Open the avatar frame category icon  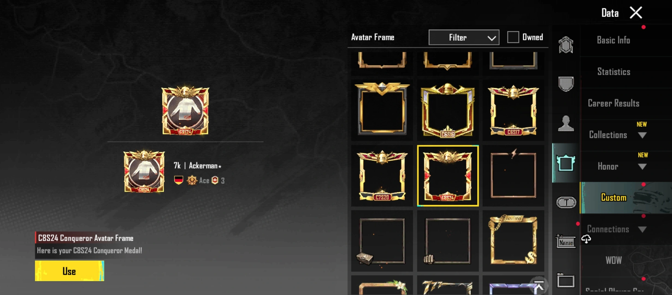[x=565, y=163]
